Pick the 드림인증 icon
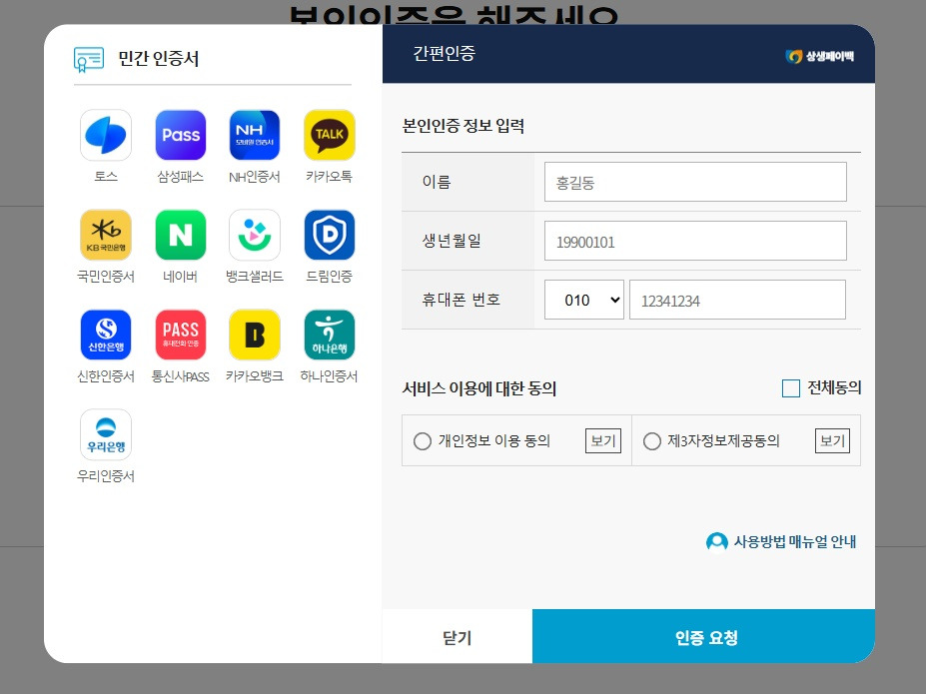926x694 pixels. click(329, 235)
